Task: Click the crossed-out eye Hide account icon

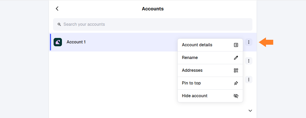Action: click(236, 96)
